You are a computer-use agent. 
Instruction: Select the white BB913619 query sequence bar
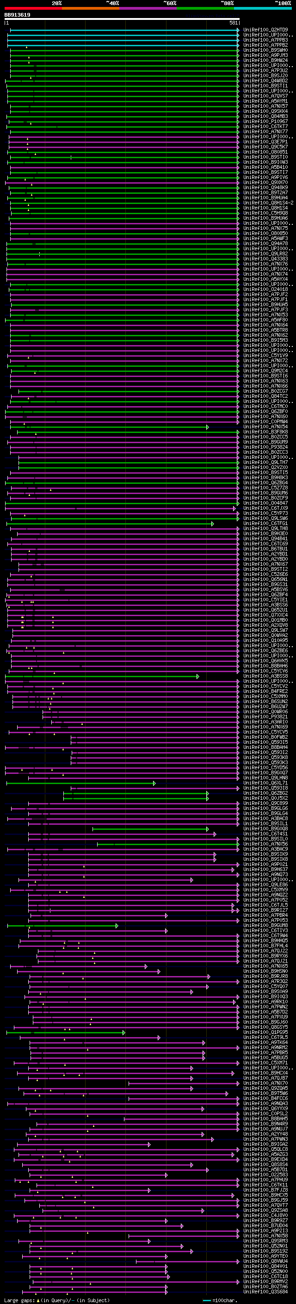coord(122,19)
